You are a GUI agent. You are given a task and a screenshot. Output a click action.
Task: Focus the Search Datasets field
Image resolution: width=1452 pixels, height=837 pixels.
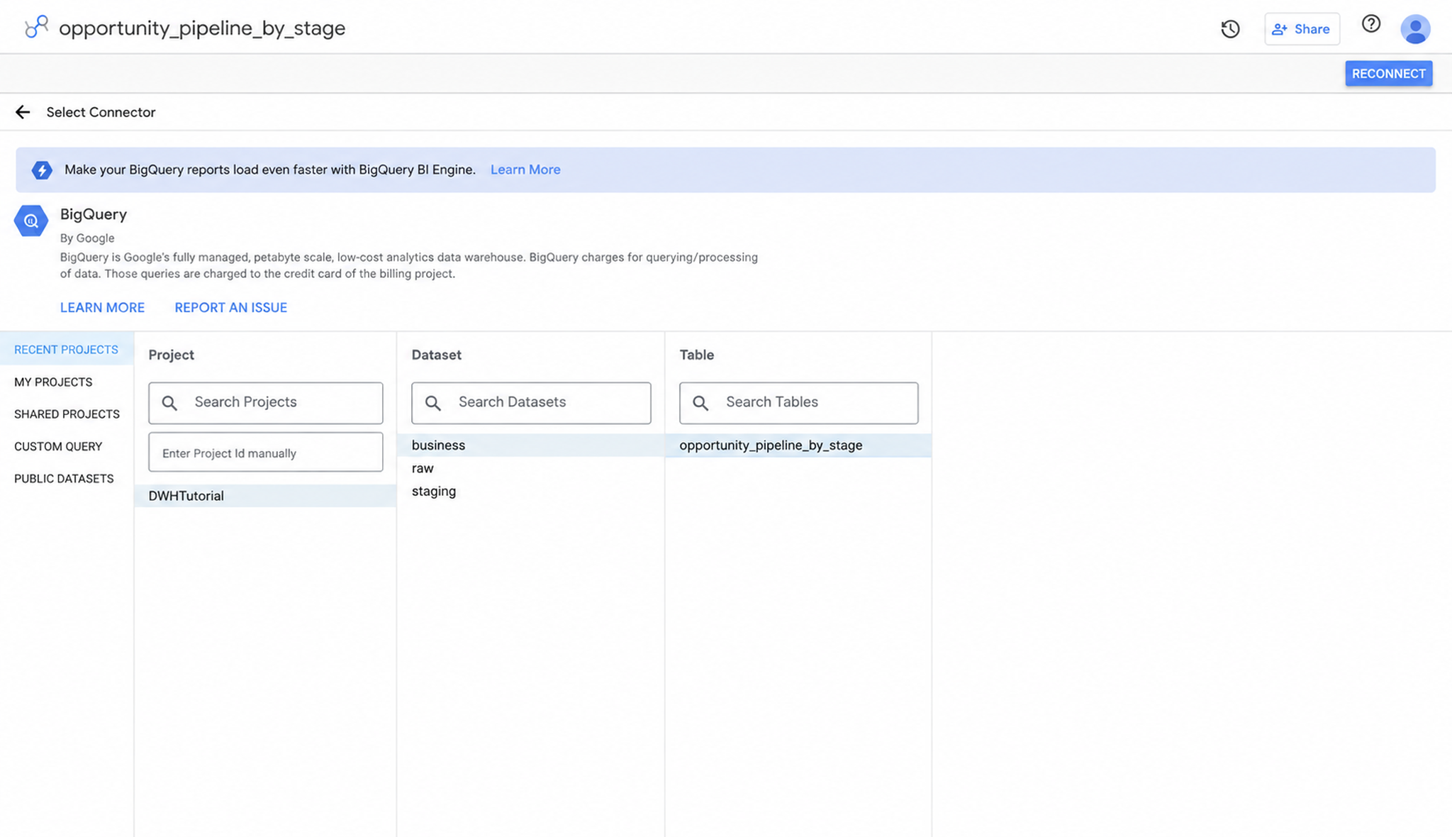[x=531, y=403]
